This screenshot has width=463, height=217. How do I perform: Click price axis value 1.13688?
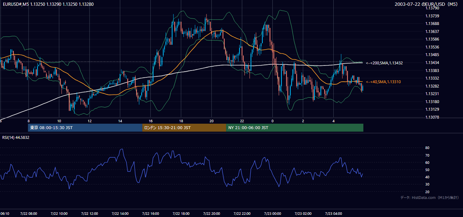tap(433, 24)
